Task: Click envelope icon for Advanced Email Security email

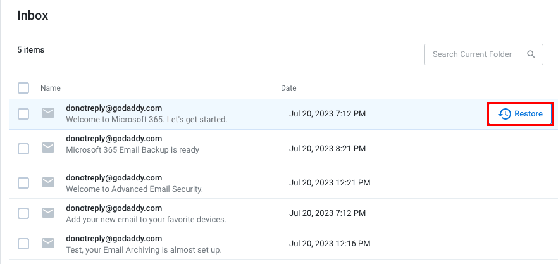Action: (x=48, y=182)
